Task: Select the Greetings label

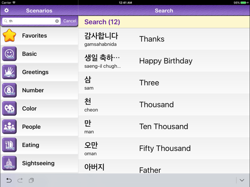Action: point(35,72)
